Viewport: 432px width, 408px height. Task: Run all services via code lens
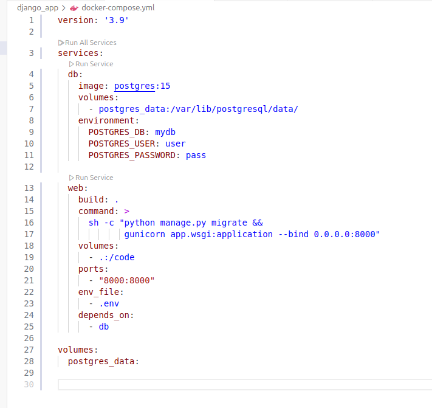(x=87, y=43)
